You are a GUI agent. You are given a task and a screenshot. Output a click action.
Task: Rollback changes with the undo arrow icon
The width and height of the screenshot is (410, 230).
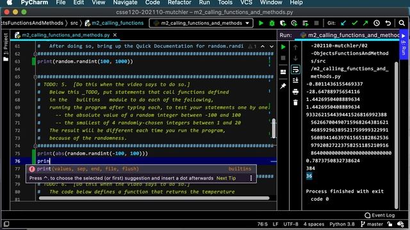coord(388,23)
